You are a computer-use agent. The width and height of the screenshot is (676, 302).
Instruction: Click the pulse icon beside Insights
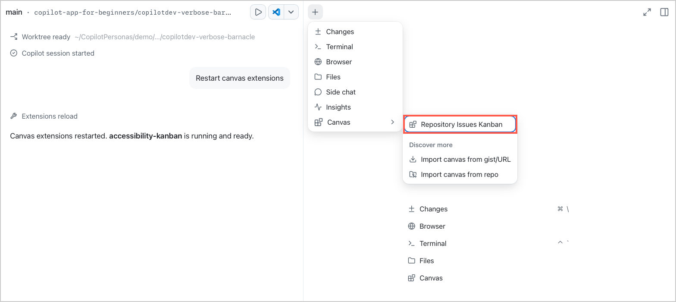(x=318, y=107)
